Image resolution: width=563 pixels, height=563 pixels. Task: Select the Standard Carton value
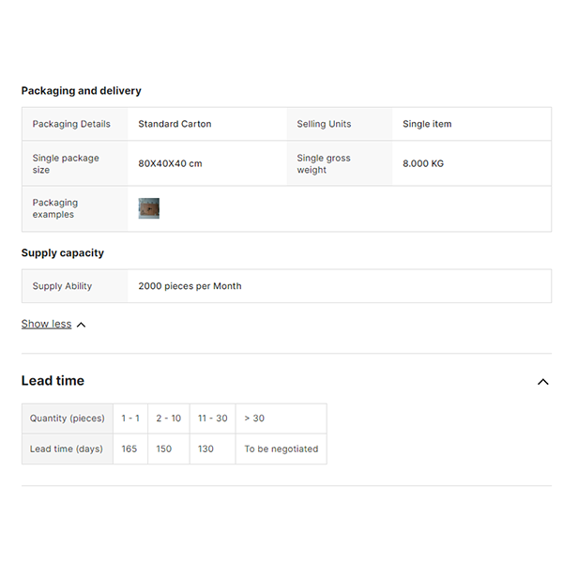[x=175, y=124]
